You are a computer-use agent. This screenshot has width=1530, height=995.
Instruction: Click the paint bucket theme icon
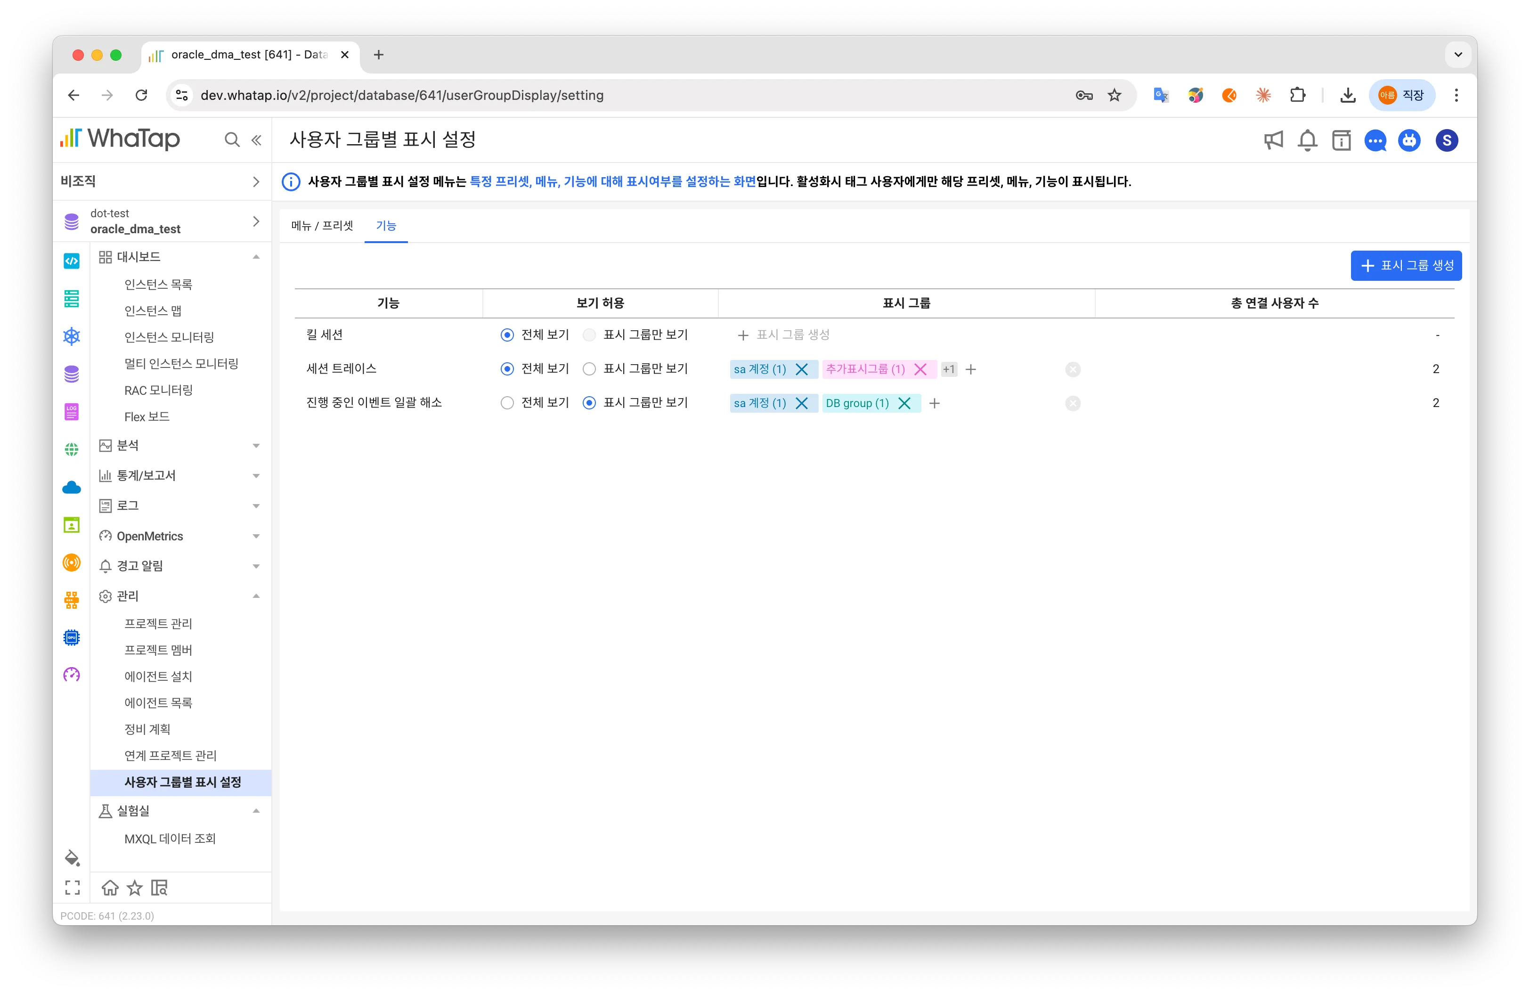72,857
